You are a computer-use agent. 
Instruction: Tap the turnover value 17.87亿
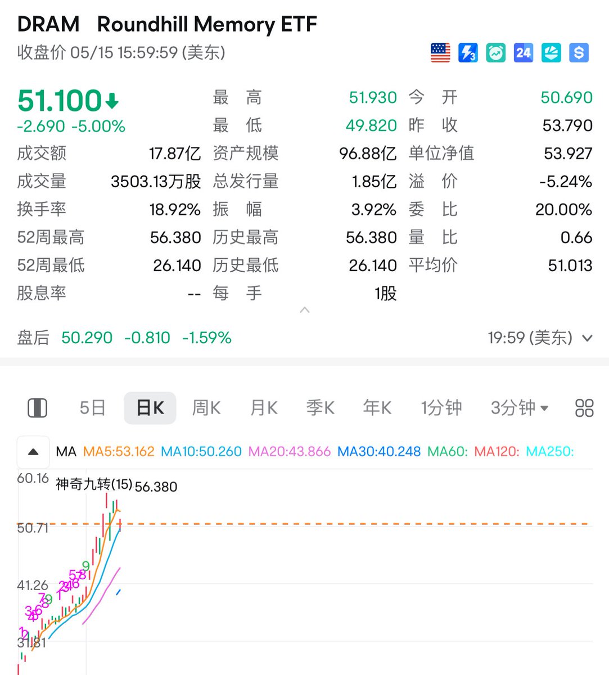click(175, 153)
